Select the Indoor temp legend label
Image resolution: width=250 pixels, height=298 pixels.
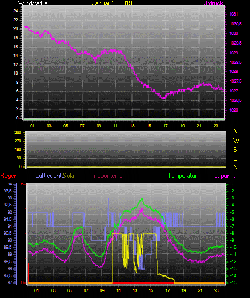coord(107,176)
